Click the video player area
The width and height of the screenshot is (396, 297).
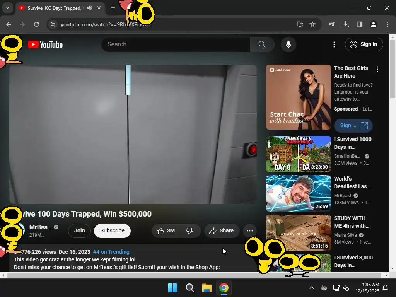click(133, 134)
